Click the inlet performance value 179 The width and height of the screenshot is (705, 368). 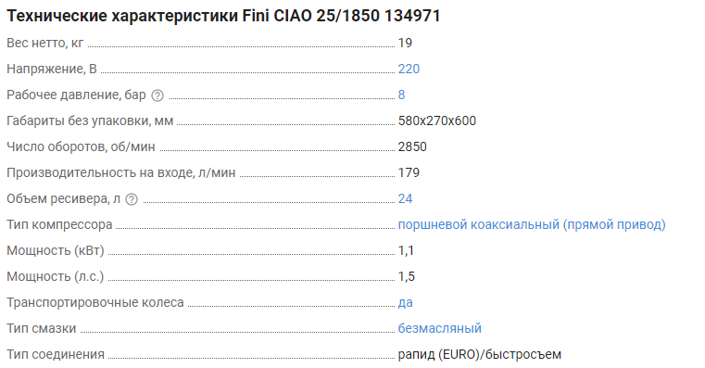[x=409, y=172]
